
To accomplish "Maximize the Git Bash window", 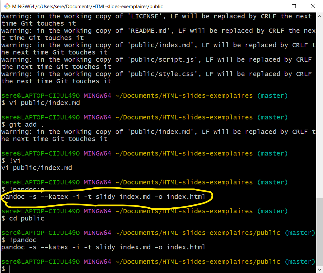I will 294,6.
